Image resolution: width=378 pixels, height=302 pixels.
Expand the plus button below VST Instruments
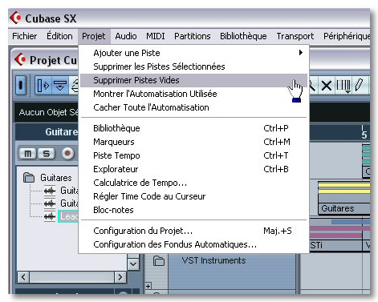pyautogui.click(x=148, y=286)
